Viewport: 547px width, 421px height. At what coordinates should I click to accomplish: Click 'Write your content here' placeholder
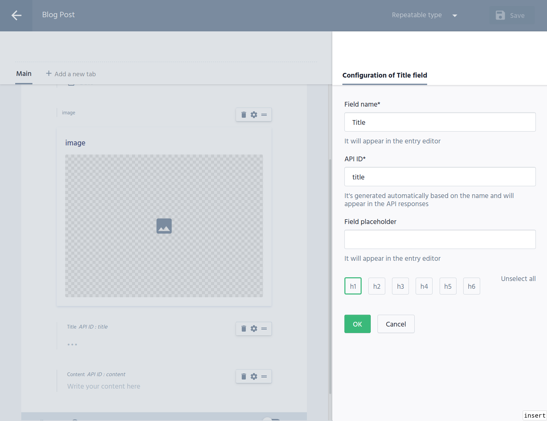pos(104,386)
